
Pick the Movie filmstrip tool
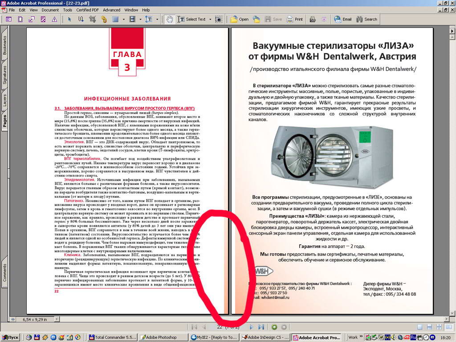(x=132, y=19)
